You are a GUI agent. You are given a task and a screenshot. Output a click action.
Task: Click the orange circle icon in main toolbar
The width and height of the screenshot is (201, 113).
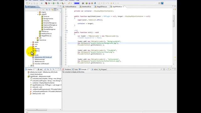point(92,3)
